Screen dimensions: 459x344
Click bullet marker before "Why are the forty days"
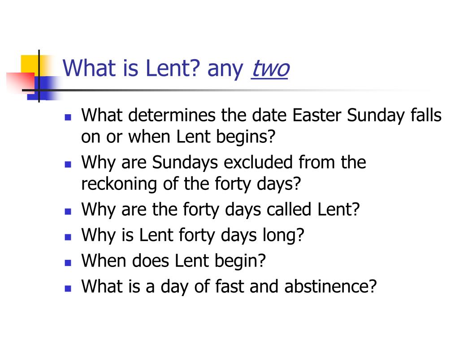[68, 211]
